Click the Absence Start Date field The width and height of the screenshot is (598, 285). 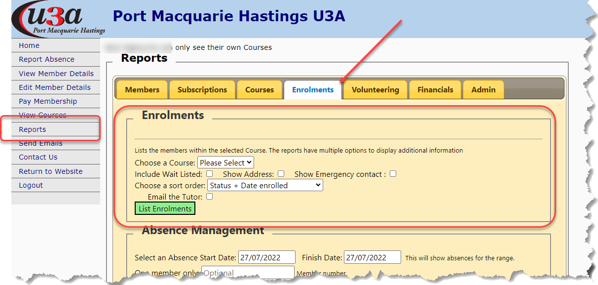pos(266,257)
